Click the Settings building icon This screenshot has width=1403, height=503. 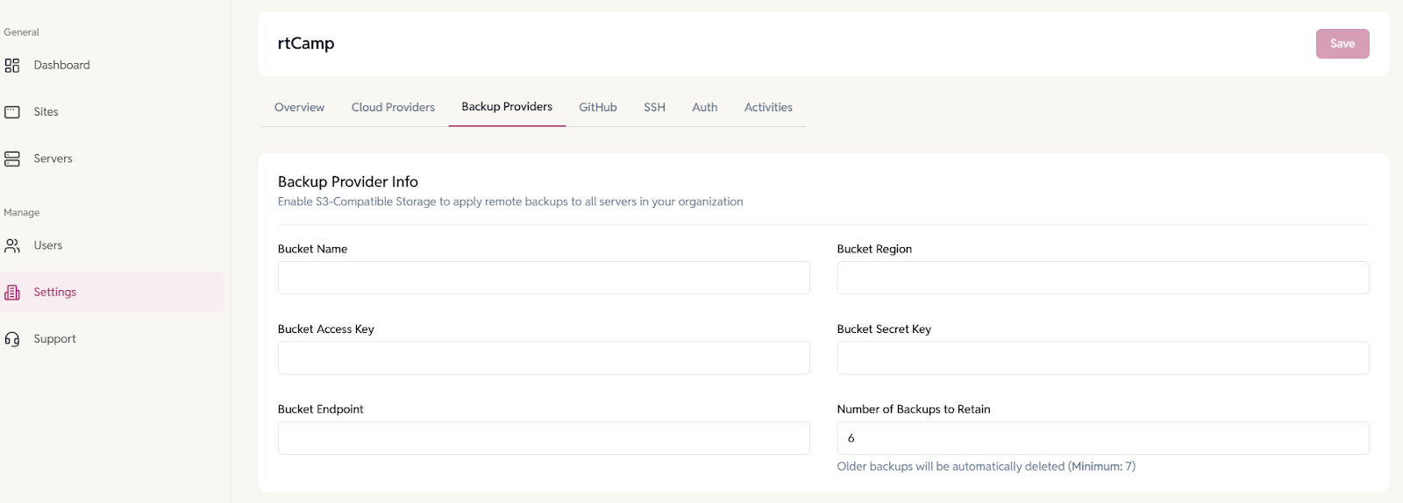(12, 293)
